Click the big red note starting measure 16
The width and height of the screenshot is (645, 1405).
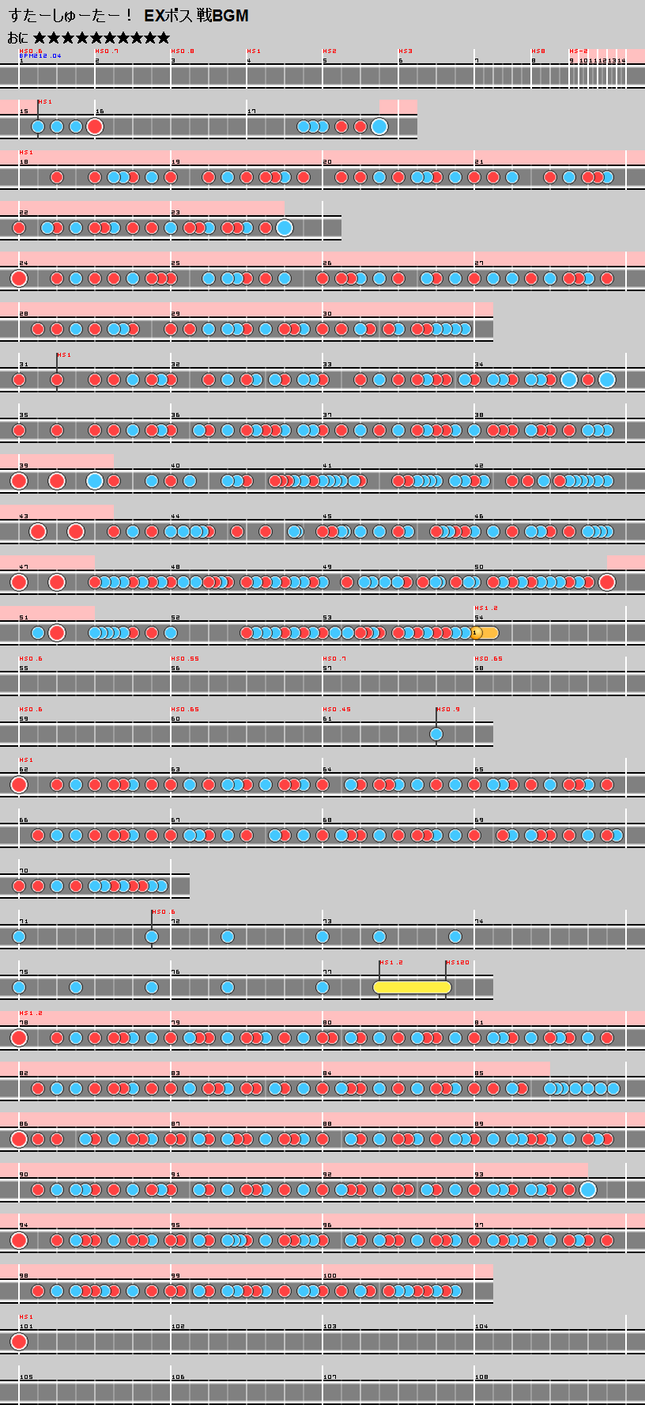click(x=95, y=127)
